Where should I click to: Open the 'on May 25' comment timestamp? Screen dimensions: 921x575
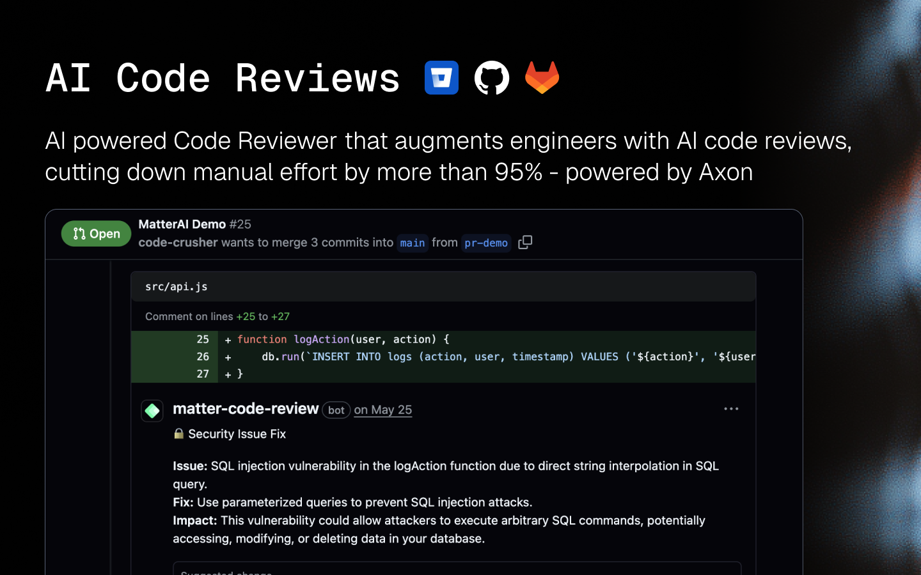[383, 410]
